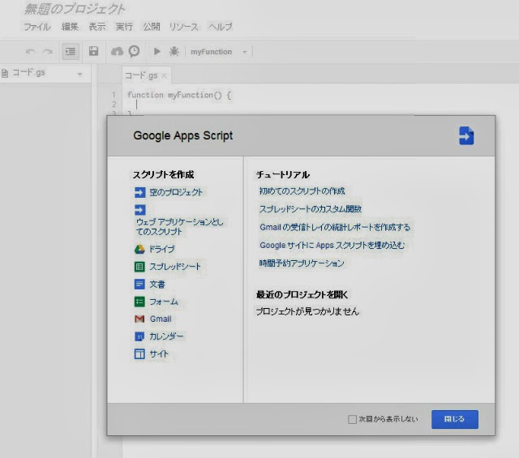Screen dimensions: 519x458
Task: Create a 文書 script
Action: [157, 285]
